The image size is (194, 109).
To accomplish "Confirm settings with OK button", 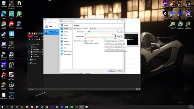I will [x=112, y=71].
